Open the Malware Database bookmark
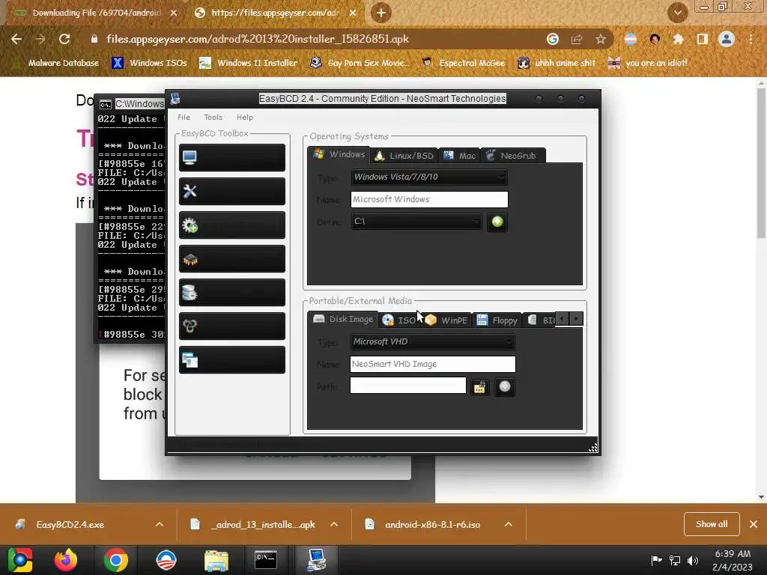This screenshot has width=767, height=575. pyautogui.click(x=58, y=63)
